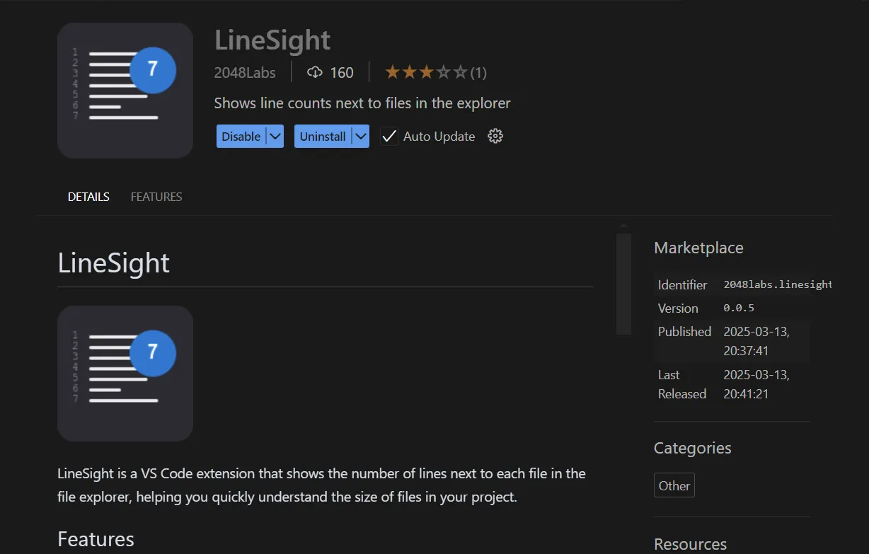Click the Published date value
The height and width of the screenshot is (554, 869).
pyautogui.click(x=756, y=341)
